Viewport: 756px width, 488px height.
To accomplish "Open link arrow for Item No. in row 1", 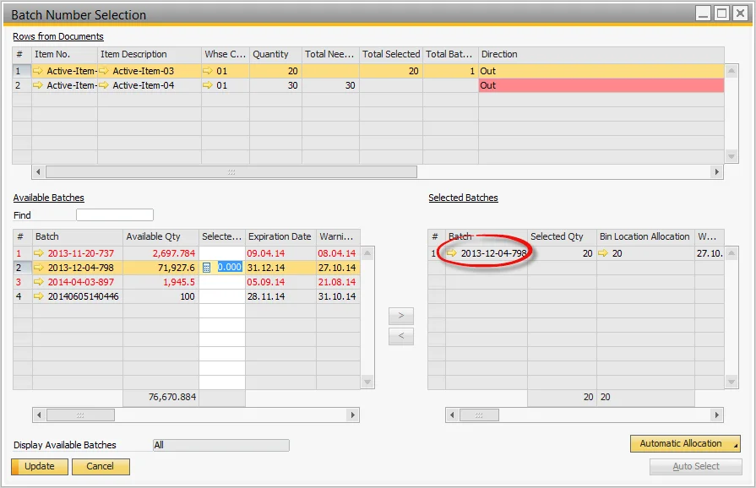I will [x=38, y=71].
